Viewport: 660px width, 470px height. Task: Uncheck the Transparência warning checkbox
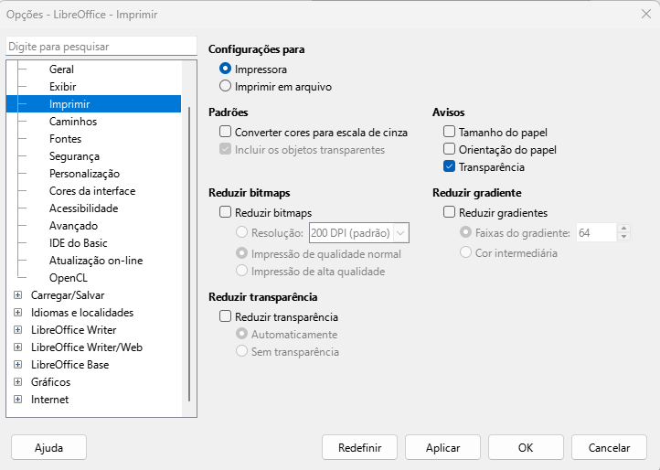[x=449, y=166]
